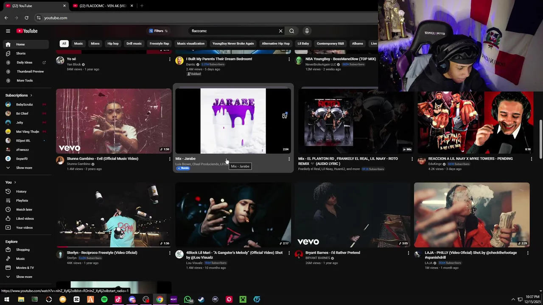Open WhatsApp from the taskbar

188,299
